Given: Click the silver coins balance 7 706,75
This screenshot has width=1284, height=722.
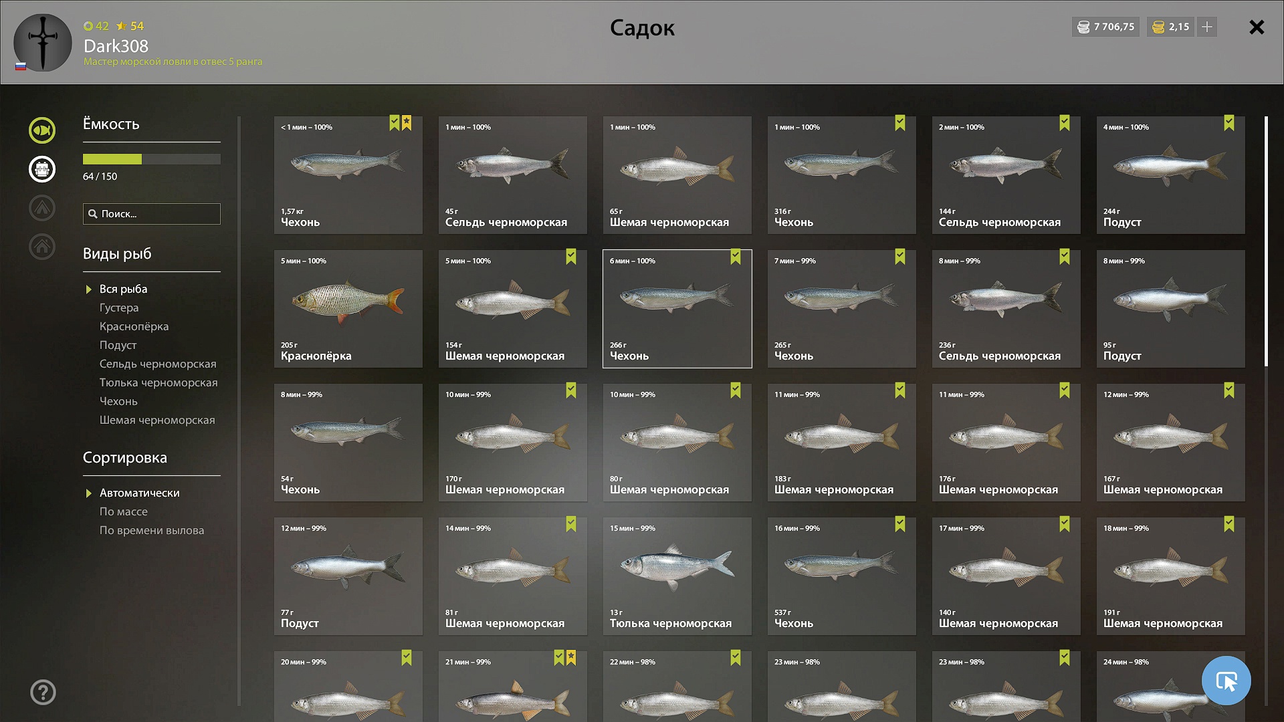Looking at the screenshot, I should (x=1106, y=27).
